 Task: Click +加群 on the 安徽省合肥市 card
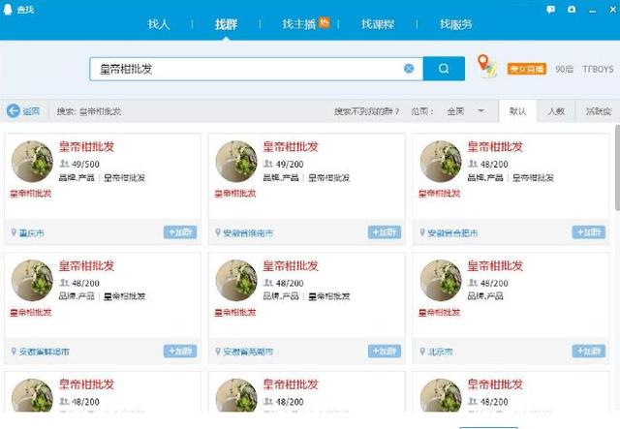point(589,232)
